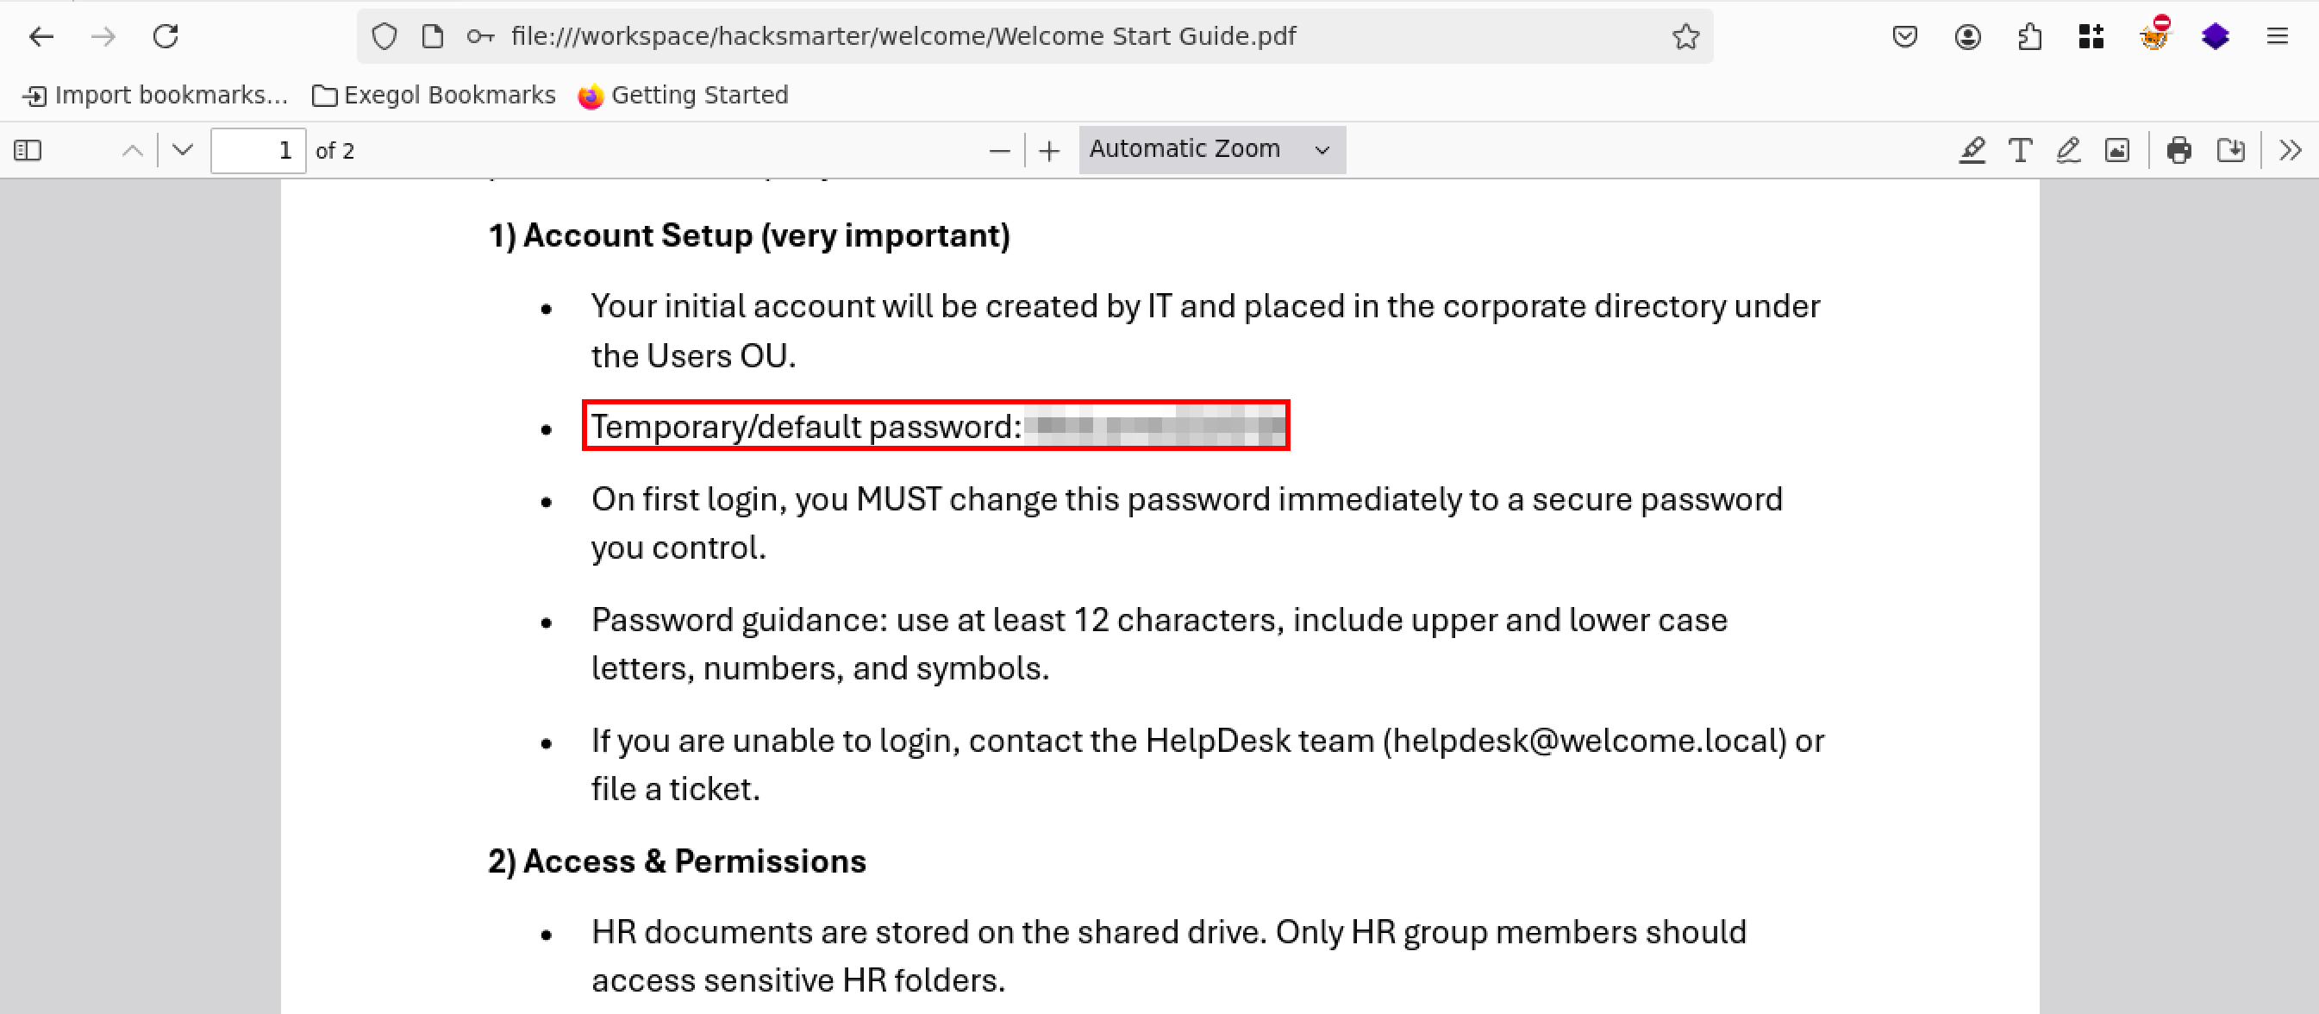Image resolution: width=2319 pixels, height=1014 pixels.
Task: Zoom in with the plus button
Action: coord(1049,150)
